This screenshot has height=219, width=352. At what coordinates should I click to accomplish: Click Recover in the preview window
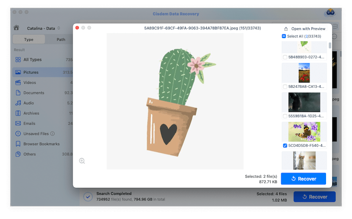(x=303, y=179)
